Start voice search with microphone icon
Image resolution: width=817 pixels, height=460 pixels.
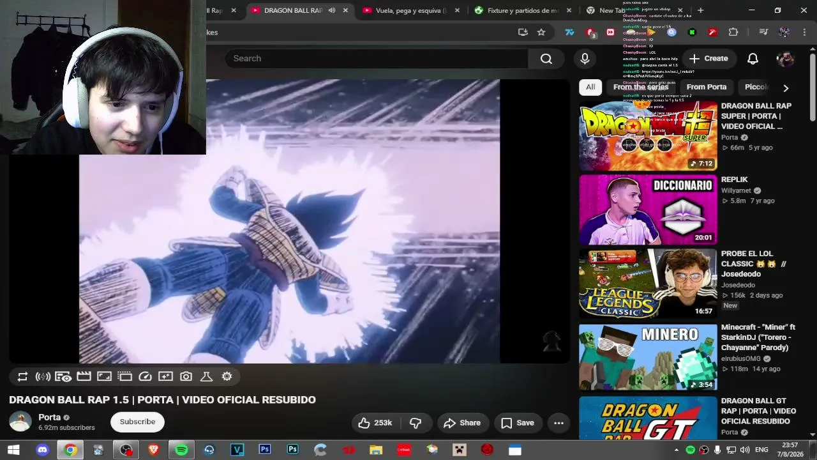585,59
